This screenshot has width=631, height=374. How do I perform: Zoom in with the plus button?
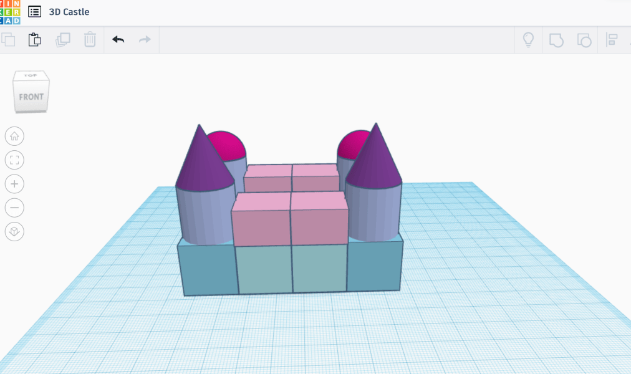point(14,184)
